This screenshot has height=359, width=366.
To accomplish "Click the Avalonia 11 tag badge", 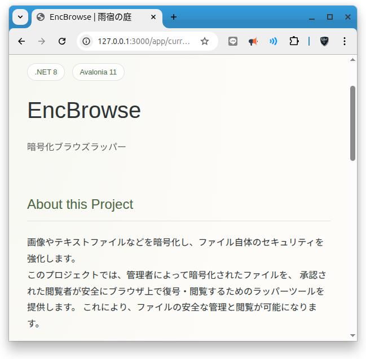I will click(x=98, y=72).
